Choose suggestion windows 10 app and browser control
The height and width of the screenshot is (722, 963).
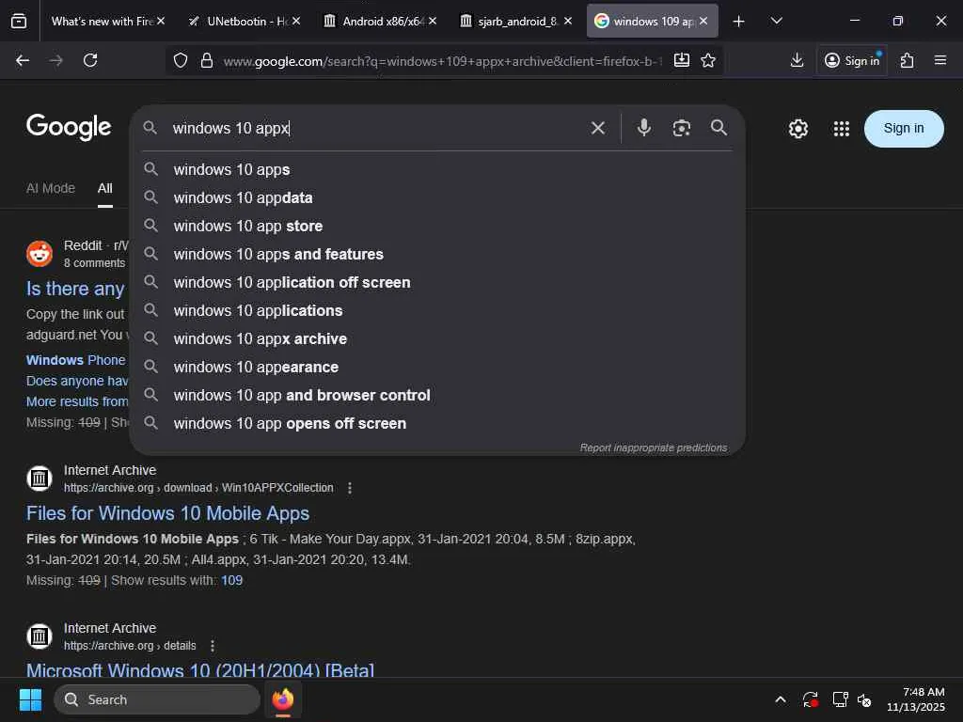tap(437, 396)
